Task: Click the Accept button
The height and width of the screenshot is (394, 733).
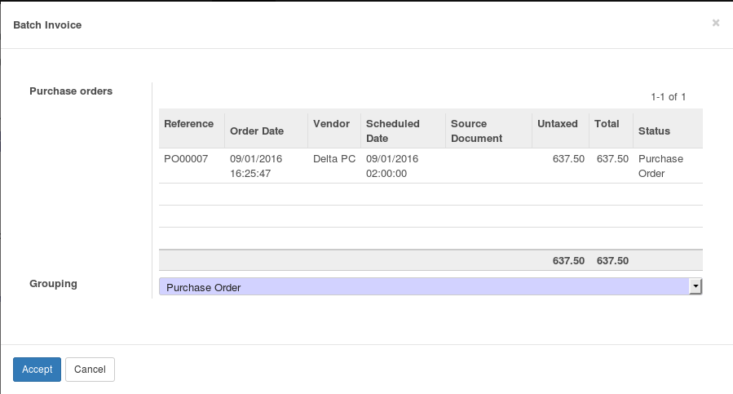Action: click(37, 370)
